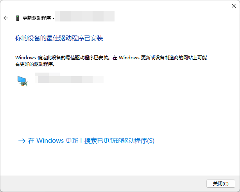Click the 关闭(C) button
This screenshot has width=240, height=192.
(221, 183)
